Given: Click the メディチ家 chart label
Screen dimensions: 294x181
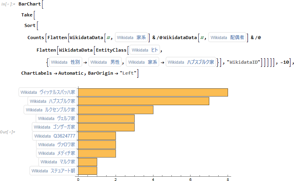Looking at the screenshot, I should [57, 153].
